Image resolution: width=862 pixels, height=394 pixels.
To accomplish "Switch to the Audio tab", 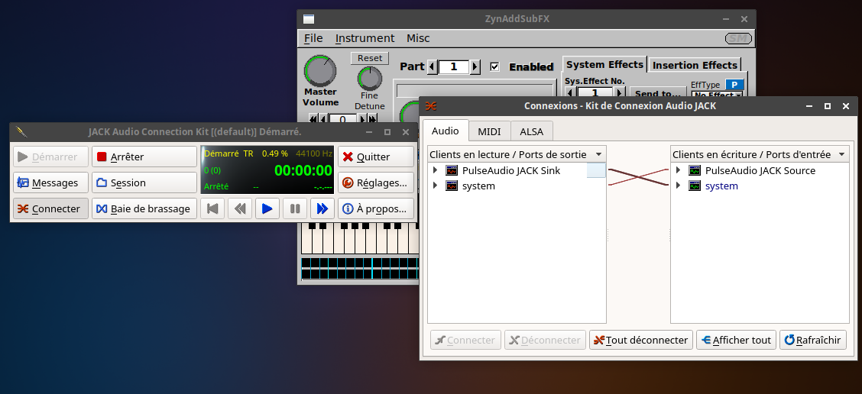I will (x=446, y=131).
